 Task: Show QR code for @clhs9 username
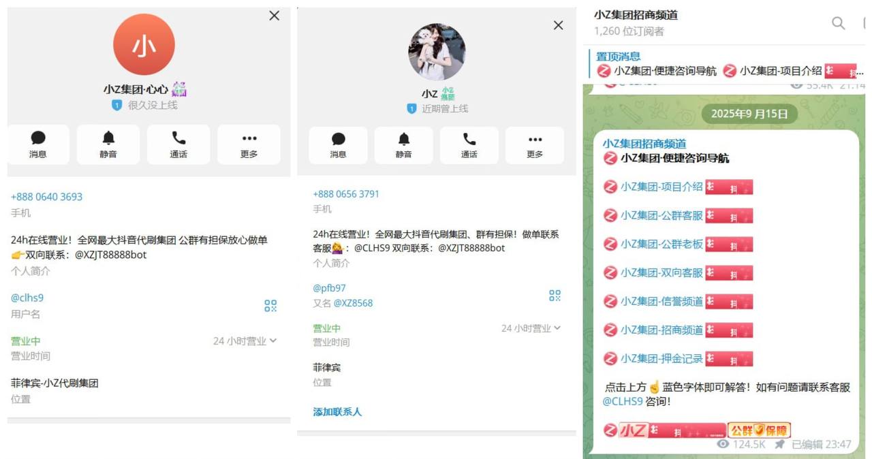coord(270,306)
